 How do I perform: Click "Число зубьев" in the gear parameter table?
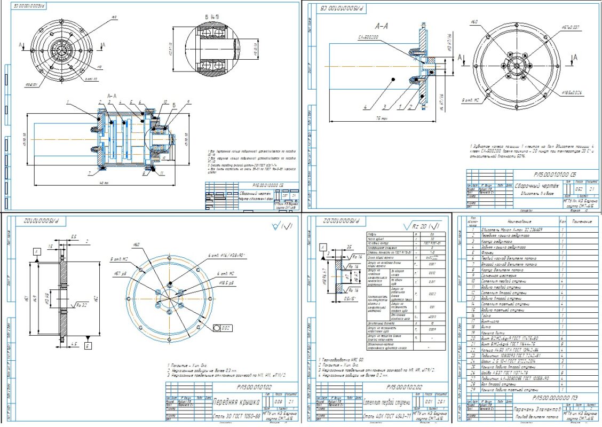coord(375,239)
